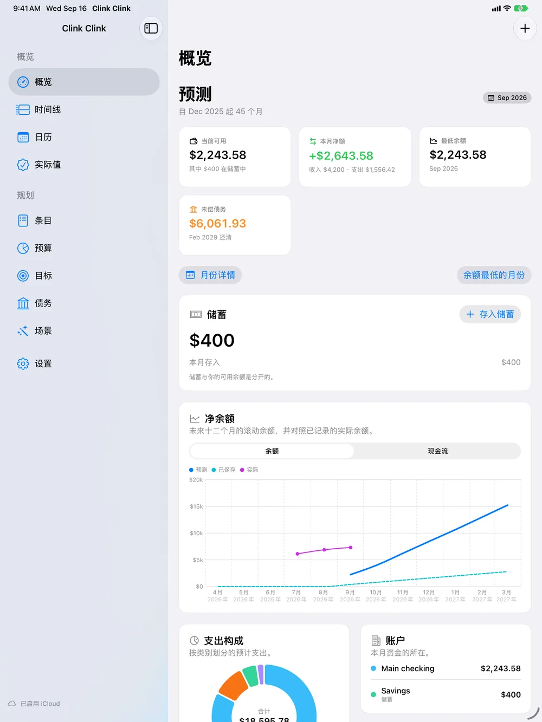Click the 场景 sparkle wand icon
542x722 pixels.
pos(23,331)
